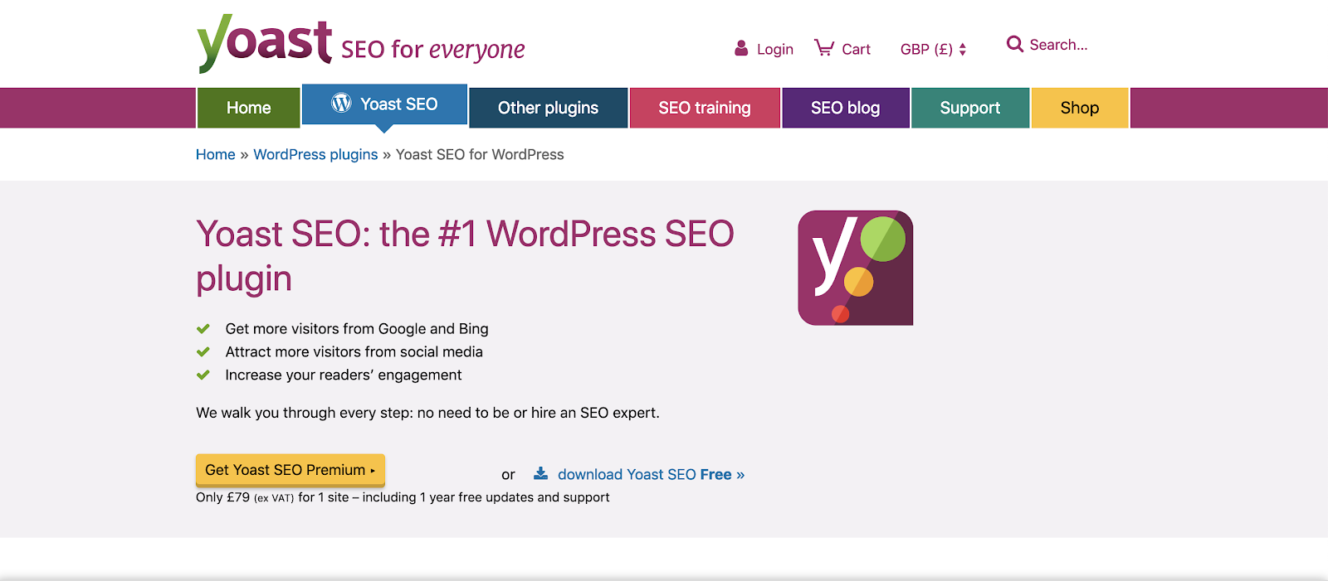The width and height of the screenshot is (1328, 581).
Task: Open the GBP (£) currency dropdown
Action: [x=933, y=50]
